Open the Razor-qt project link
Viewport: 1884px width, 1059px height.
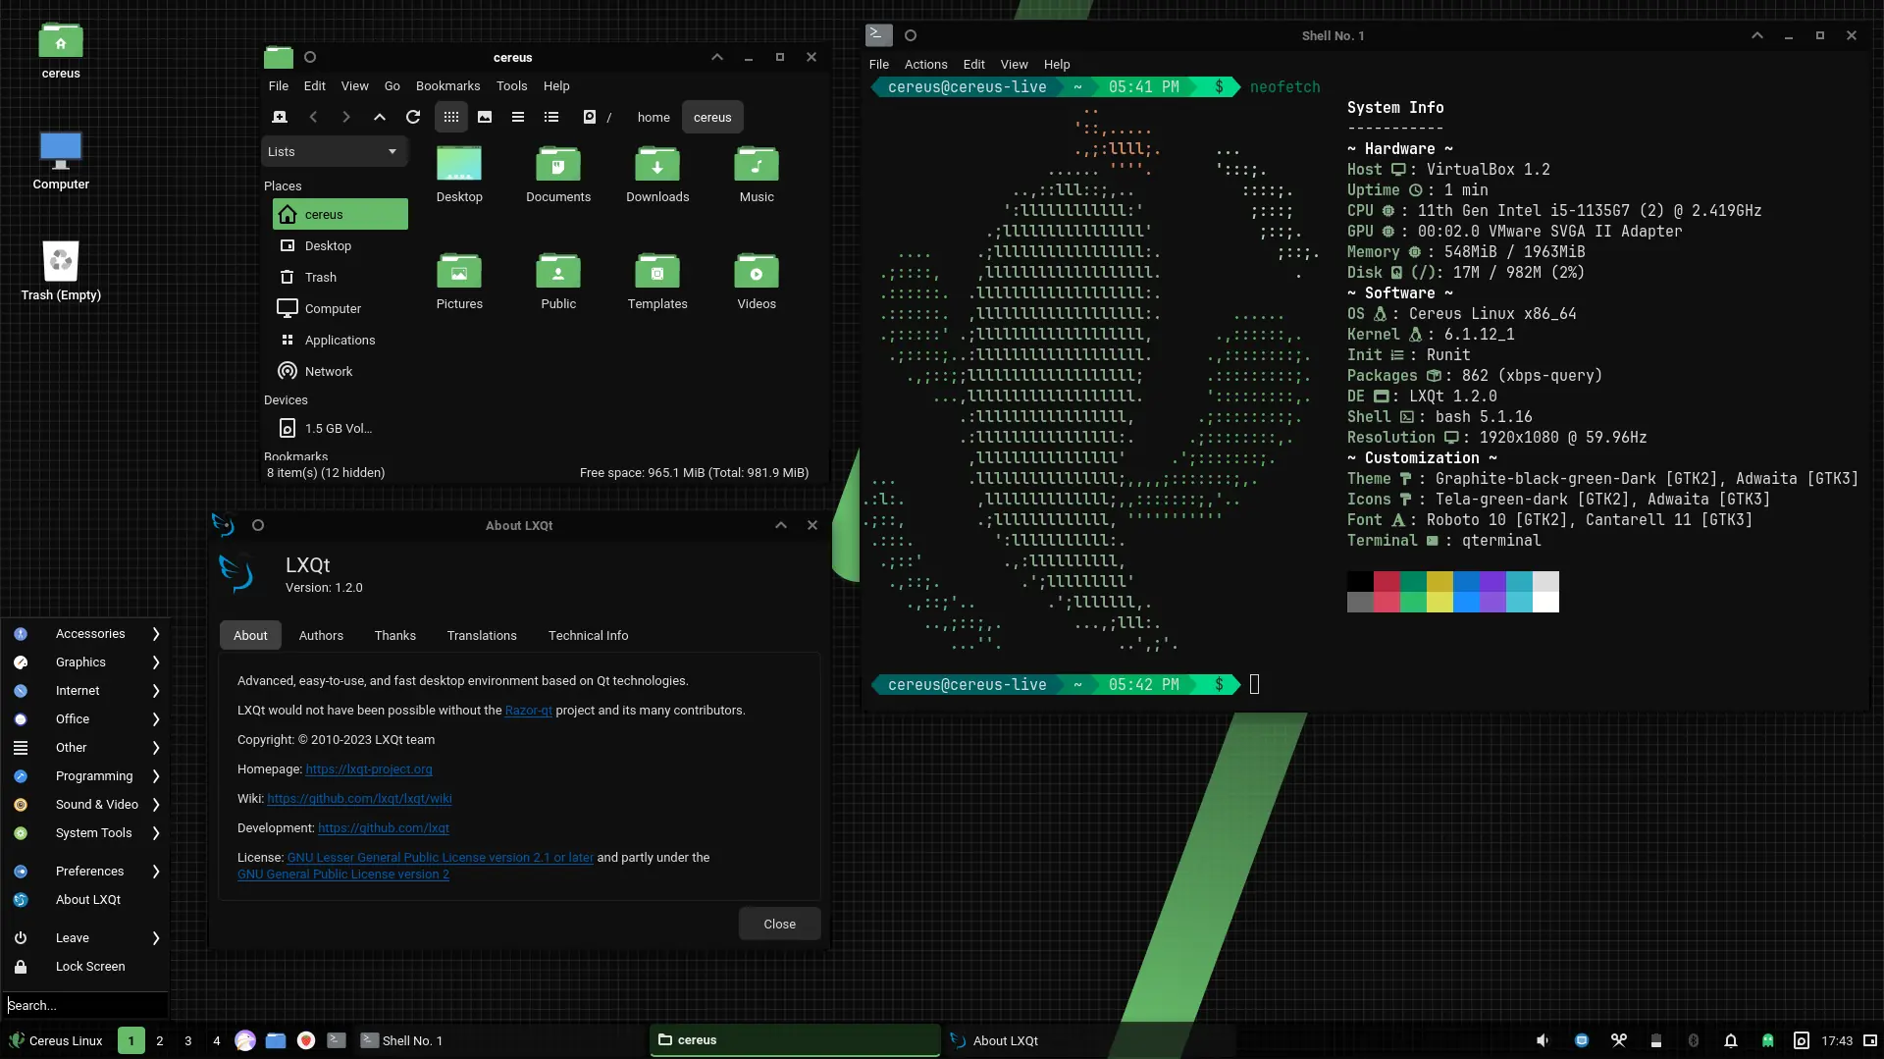coord(528,710)
